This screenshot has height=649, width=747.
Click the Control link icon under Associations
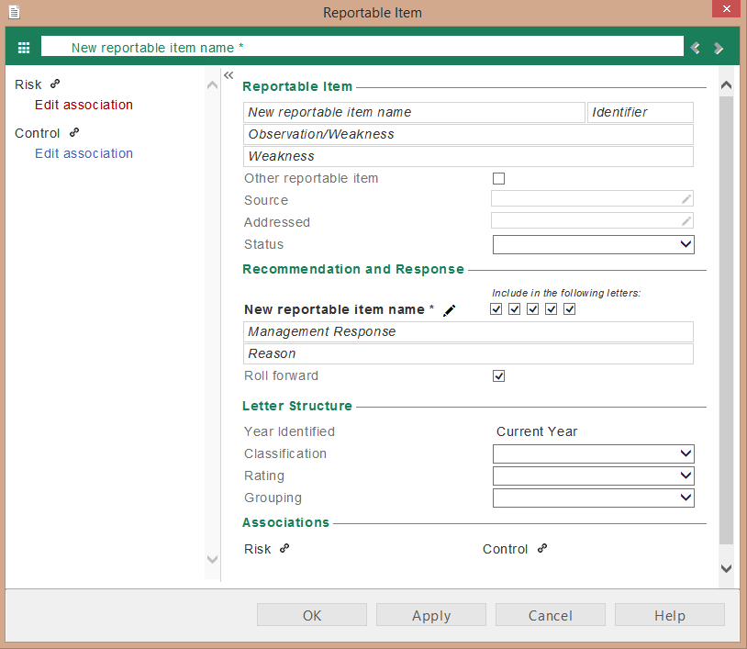pyautogui.click(x=542, y=548)
